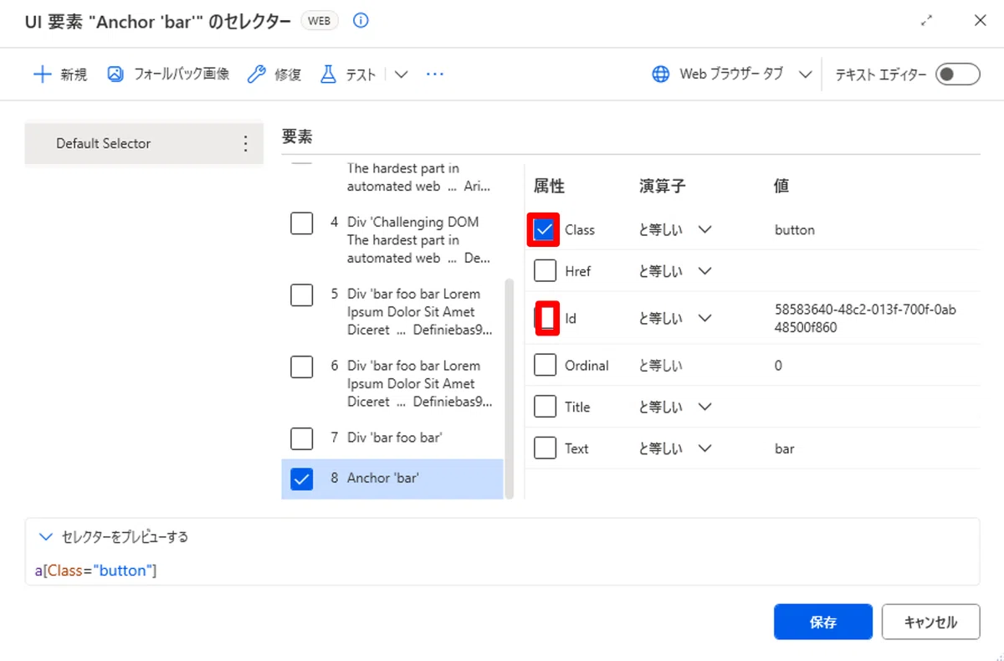Collapse the セレクターをプレビューする section
This screenshot has height=661, width=1004.
point(46,537)
